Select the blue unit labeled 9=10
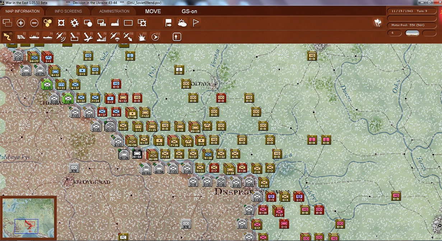 tap(208, 154)
